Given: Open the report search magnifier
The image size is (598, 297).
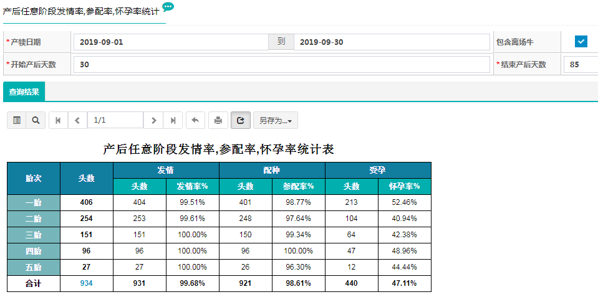Looking at the screenshot, I should [36, 120].
